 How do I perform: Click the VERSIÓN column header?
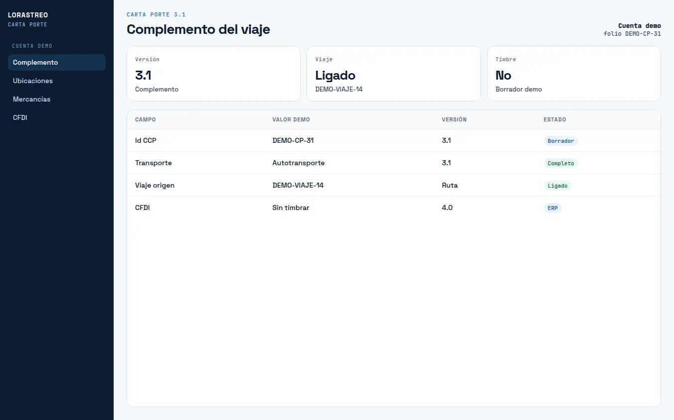tap(454, 120)
